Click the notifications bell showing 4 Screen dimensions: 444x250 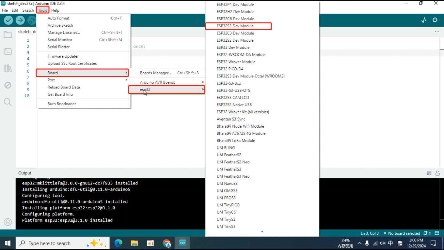427,233
